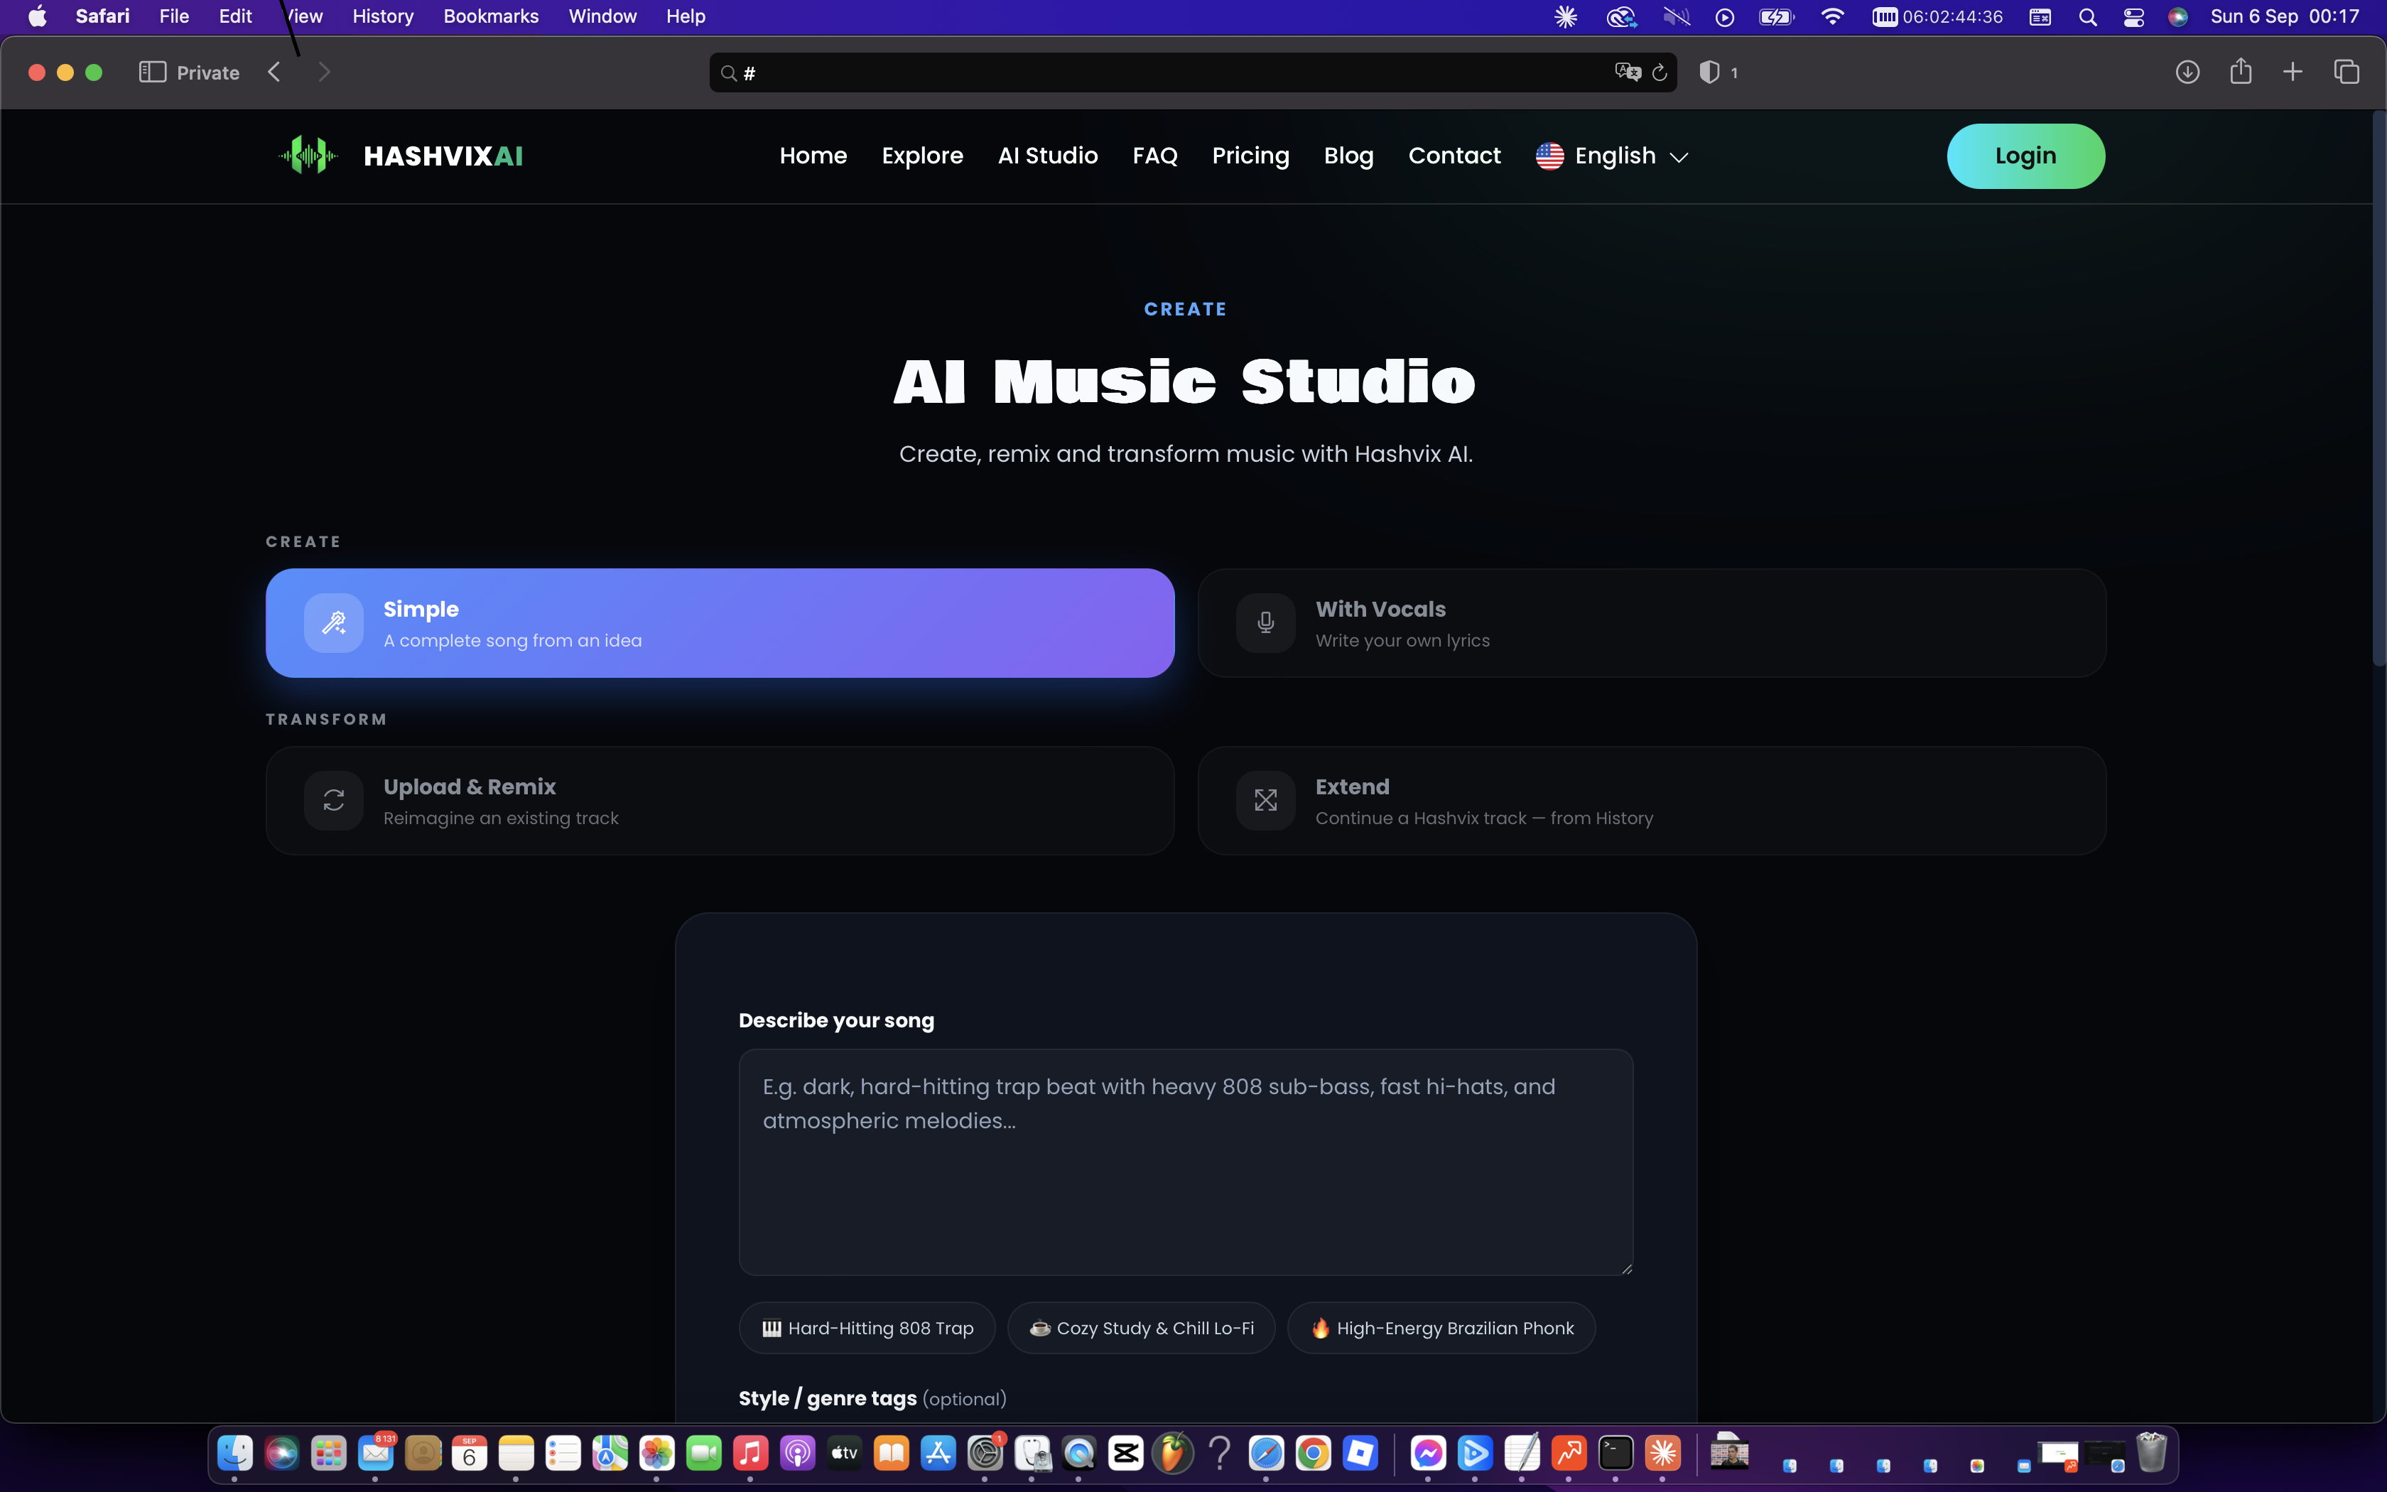Click the With Vocals microphone icon
Viewport: 2387px width, 1492px height.
[x=1265, y=622]
